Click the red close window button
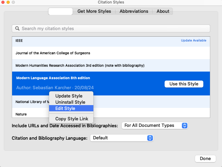This screenshot has height=167, width=222. pyautogui.click(x=3, y=2)
